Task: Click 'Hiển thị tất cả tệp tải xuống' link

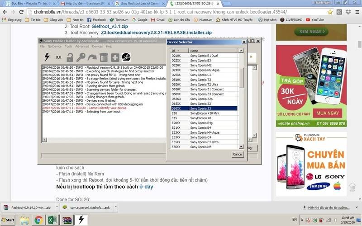Action: pos(329,207)
